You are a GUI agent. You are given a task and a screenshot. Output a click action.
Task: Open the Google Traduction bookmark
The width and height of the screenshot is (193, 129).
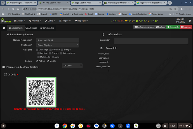coord(138,14)
